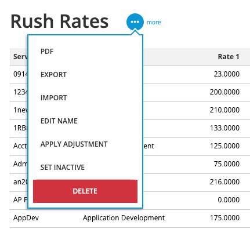
Task: Click the 125.0000 rate cell
Action: [224, 146]
